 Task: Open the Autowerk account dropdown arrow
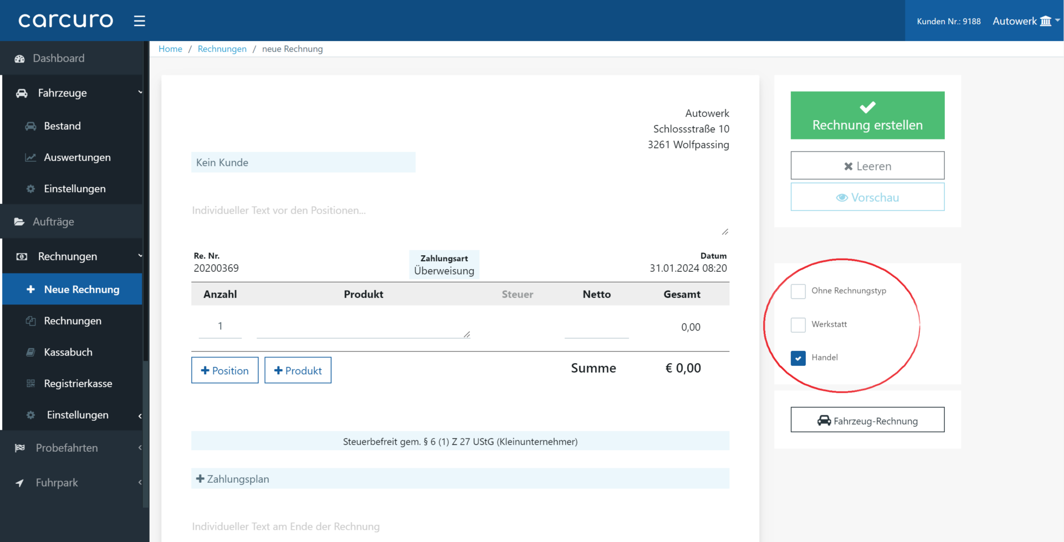pos(1057,20)
